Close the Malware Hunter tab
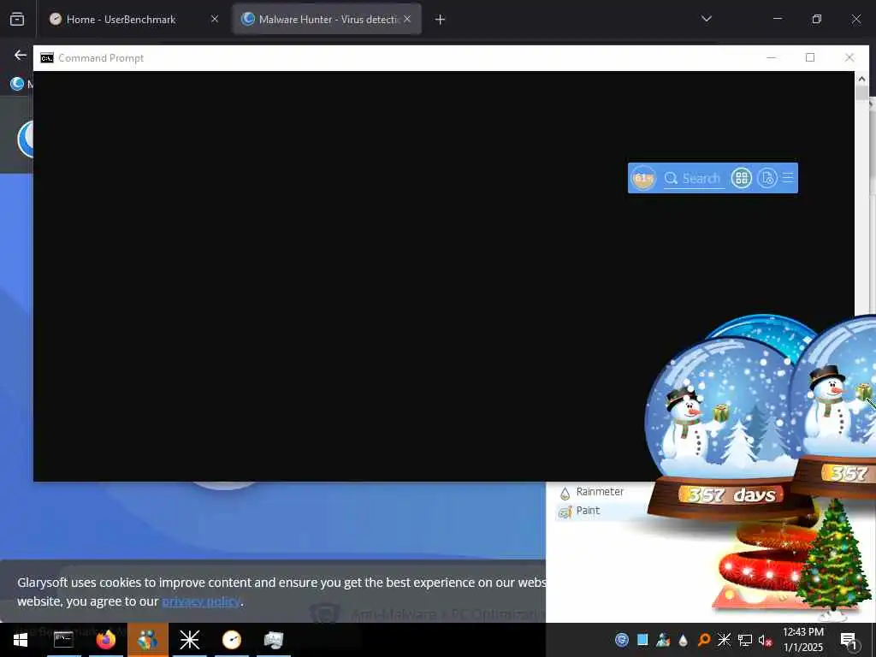876x657 pixels. tap(407, 19)
